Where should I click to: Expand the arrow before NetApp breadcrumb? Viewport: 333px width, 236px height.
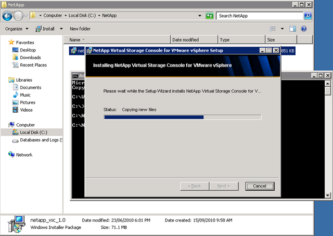pos(99,16)
